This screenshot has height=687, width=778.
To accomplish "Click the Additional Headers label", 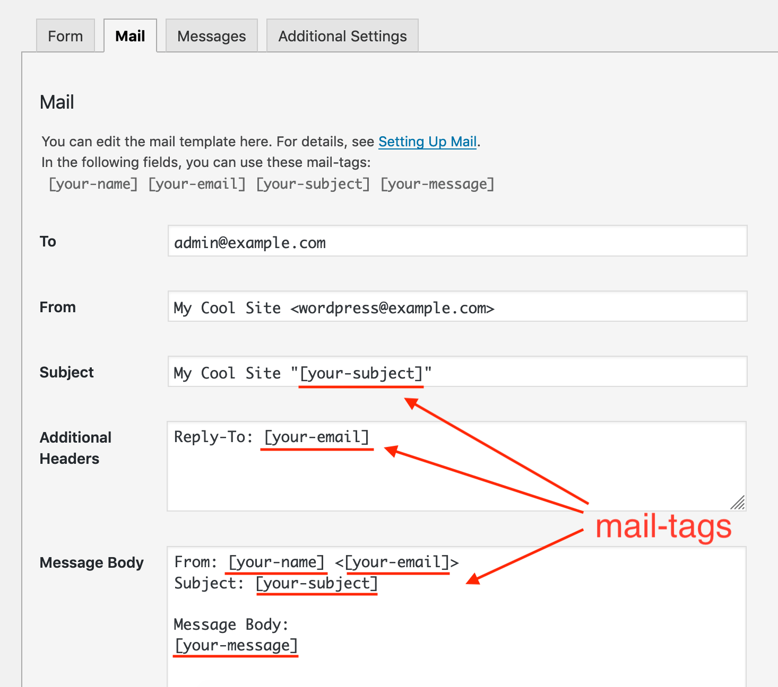I will [75, 448].
